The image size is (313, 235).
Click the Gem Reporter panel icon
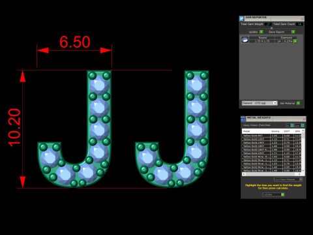pyautogui.click(x=242, y=18)
